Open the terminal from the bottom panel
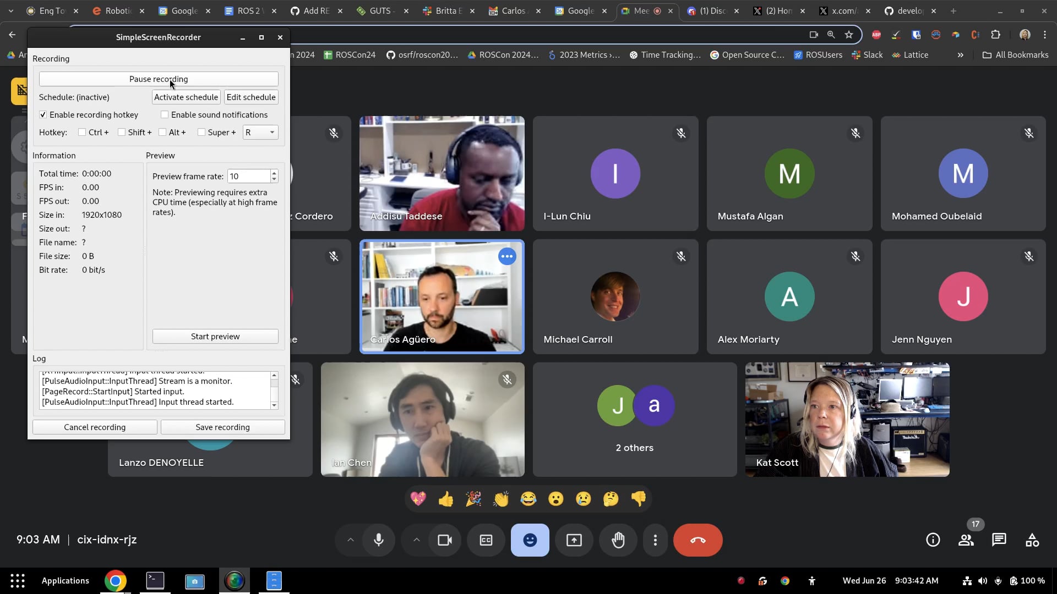This screenshot has width=1057, height=594. click(155, 581)
